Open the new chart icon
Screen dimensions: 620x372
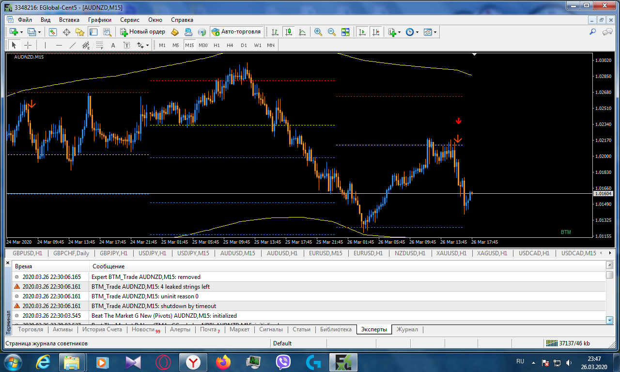[14, 32]
